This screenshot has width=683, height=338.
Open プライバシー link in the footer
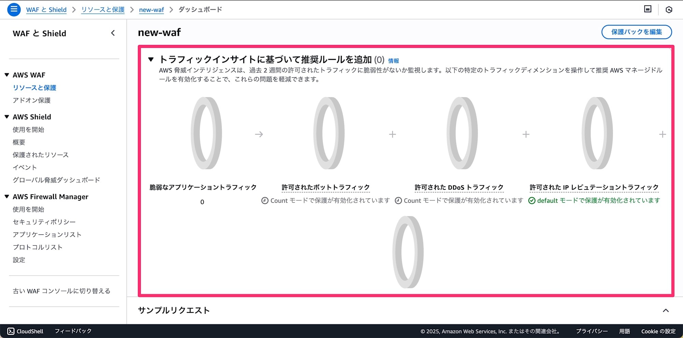tap(592, 331)
